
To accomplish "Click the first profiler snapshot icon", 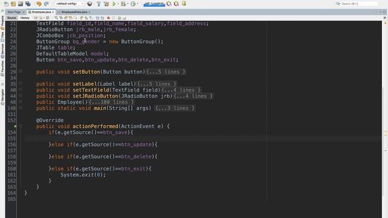I will 169,4.
